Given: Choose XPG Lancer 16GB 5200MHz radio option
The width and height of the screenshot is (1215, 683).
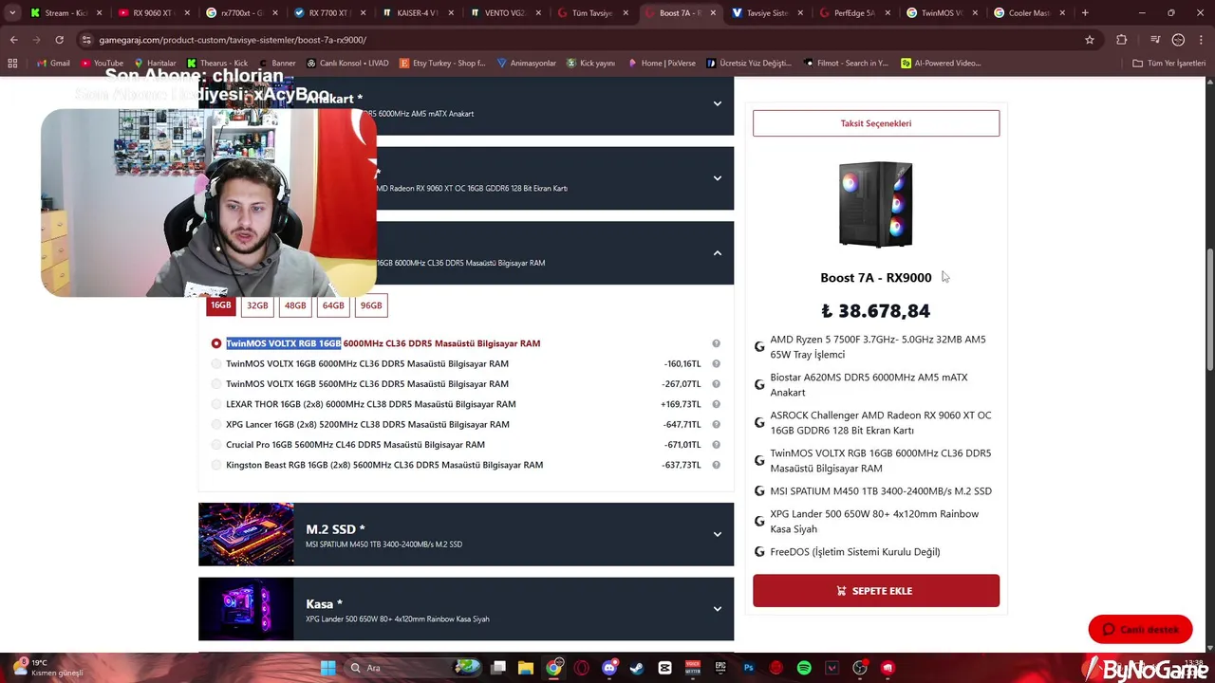Looking at the screenshot, I should tap(216, 424).
